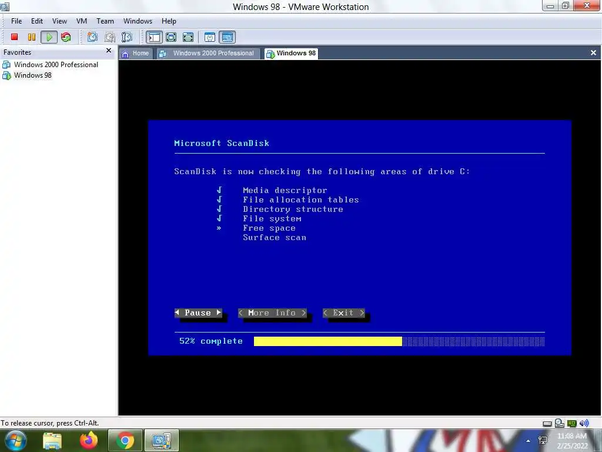Viewport: 602px width, 452px height.
Task: Click the status bar release cursor message
Action: [50, 423]
